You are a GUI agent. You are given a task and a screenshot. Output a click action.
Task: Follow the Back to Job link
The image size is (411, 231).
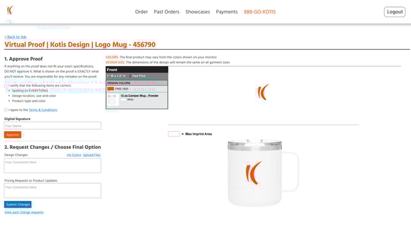click(x=15, y=37)
